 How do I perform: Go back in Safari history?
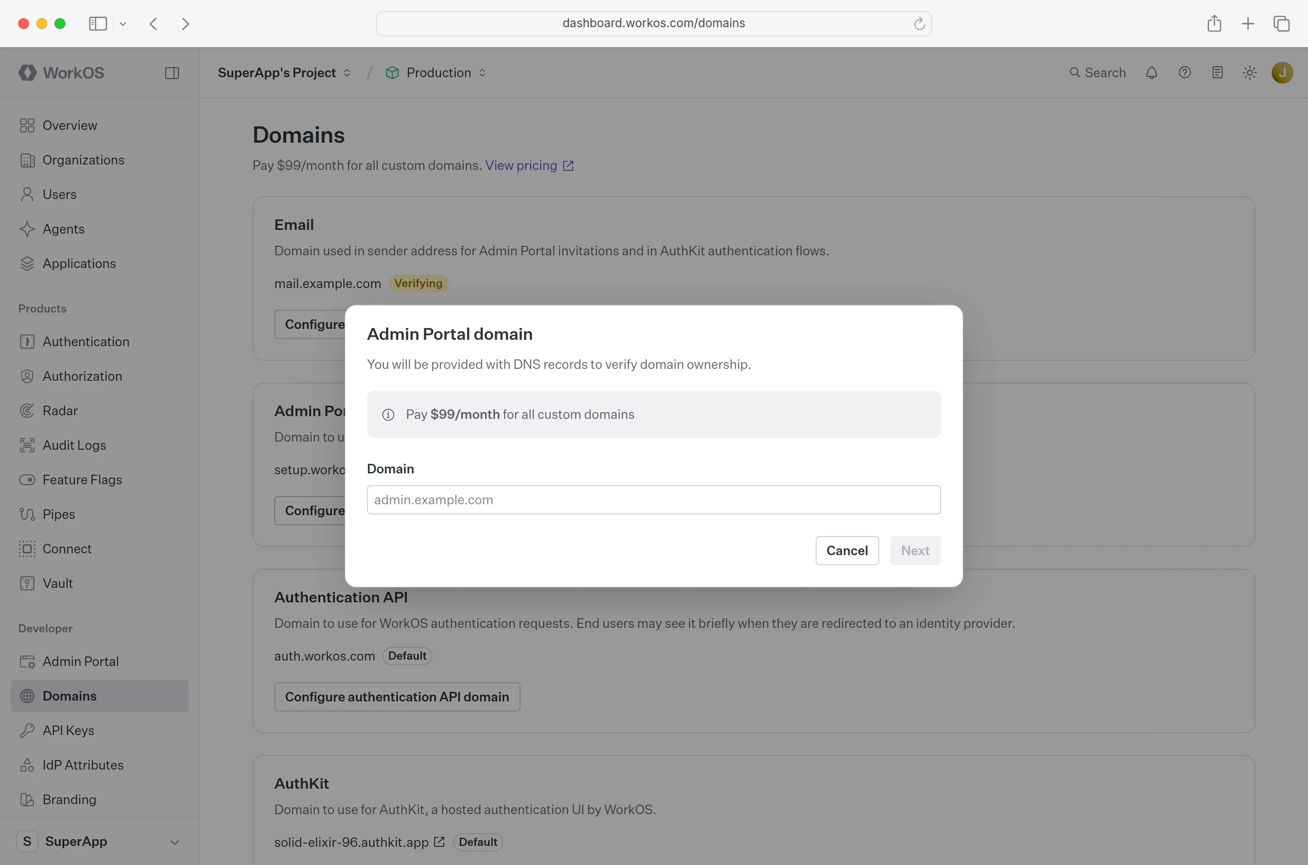point(154,24)
